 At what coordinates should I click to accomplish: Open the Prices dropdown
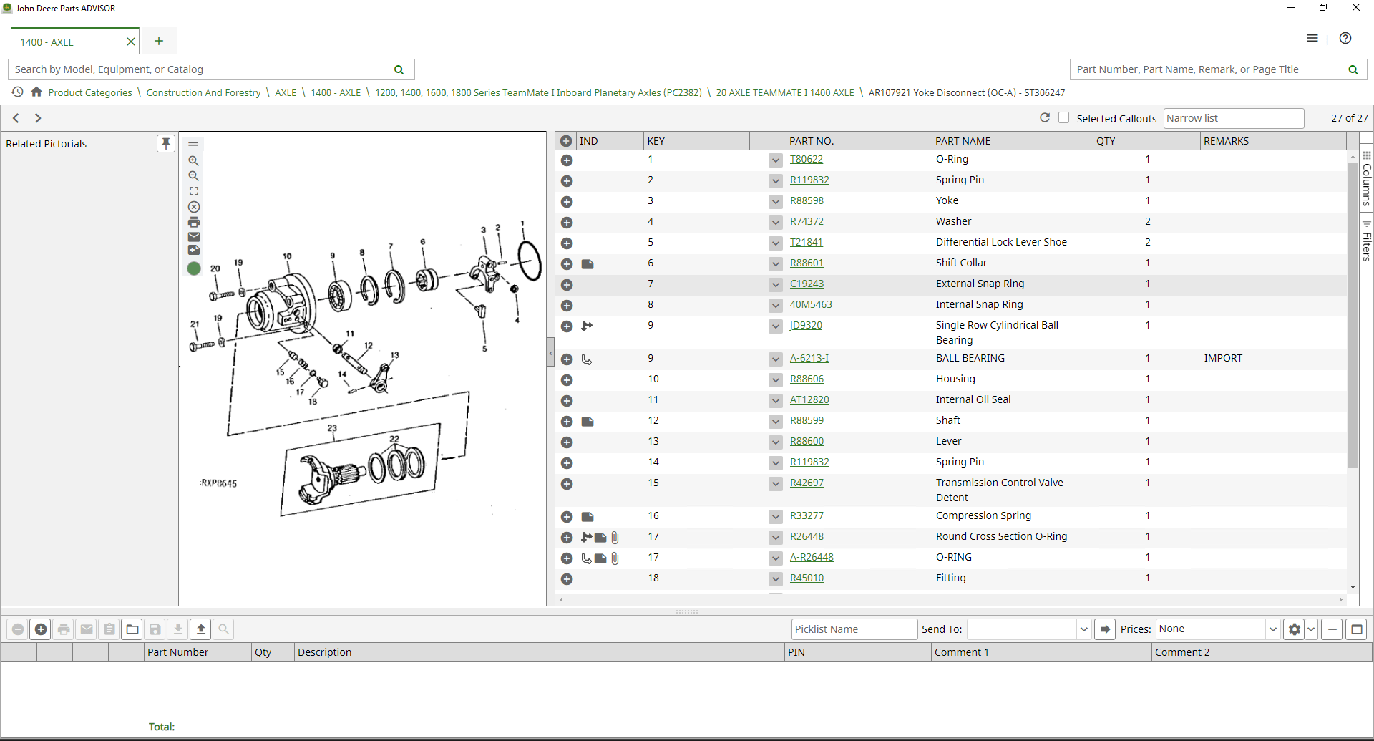pos(1272,629)
